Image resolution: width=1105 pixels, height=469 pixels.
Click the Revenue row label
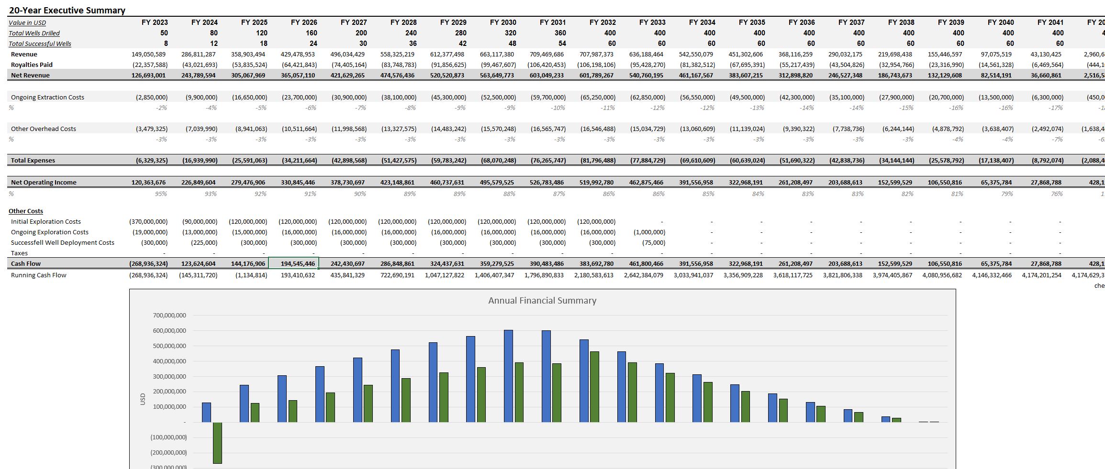[x=25, y=54]
